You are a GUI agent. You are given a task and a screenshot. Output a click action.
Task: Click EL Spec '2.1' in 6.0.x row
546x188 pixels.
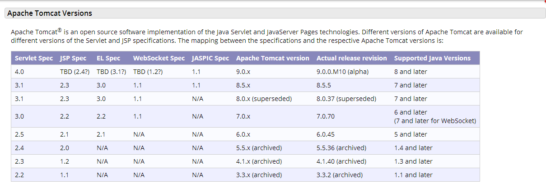[x=101, y=134]
